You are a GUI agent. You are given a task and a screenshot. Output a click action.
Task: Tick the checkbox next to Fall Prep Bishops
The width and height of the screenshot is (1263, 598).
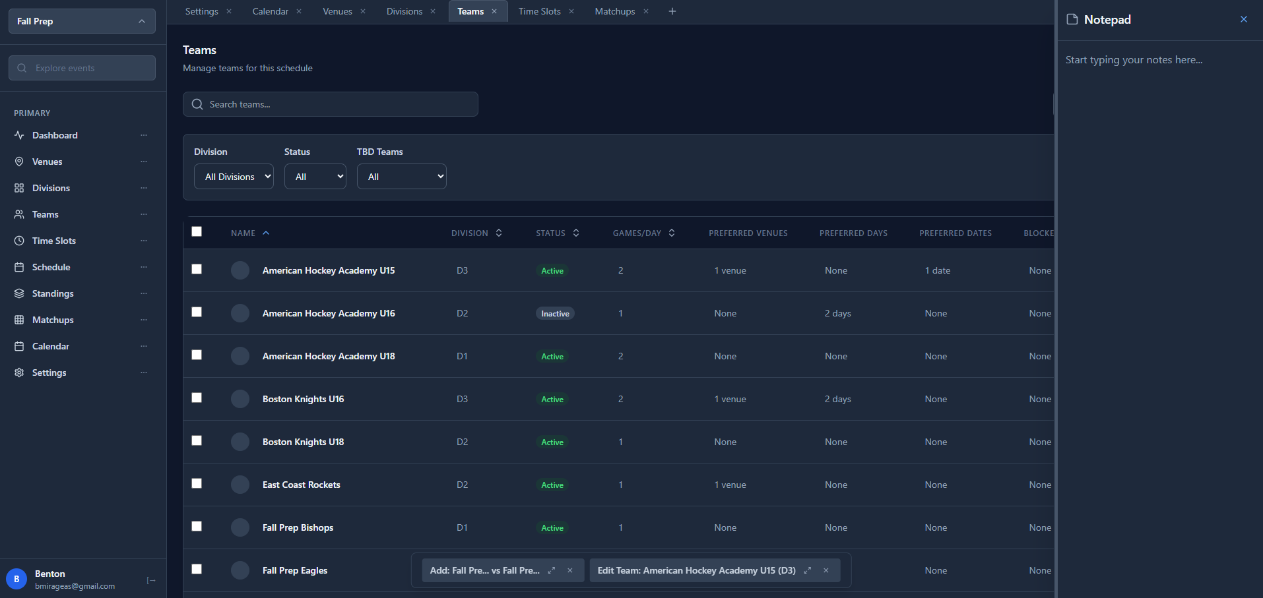[x=196, y=526]
